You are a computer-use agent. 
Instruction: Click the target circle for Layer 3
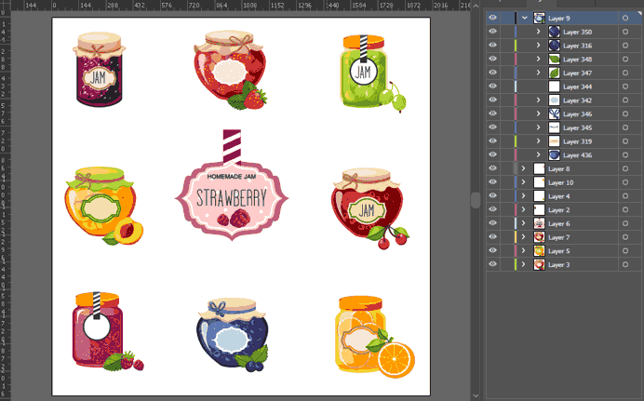click(x=625, y=265)
